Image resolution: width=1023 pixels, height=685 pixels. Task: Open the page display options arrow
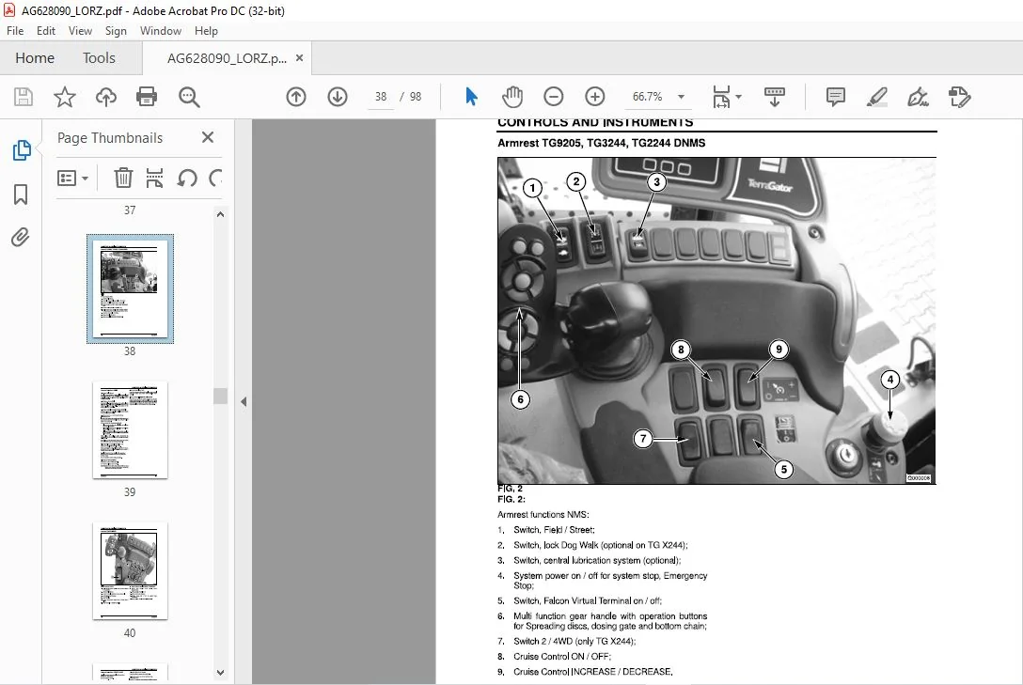click(738, 97)
